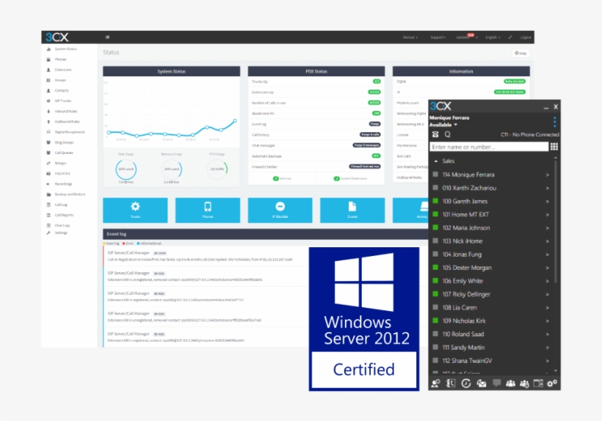Click the Ring Groups icon in sidebar
This screenshot has width=602, height=421.
coord(48,142)
